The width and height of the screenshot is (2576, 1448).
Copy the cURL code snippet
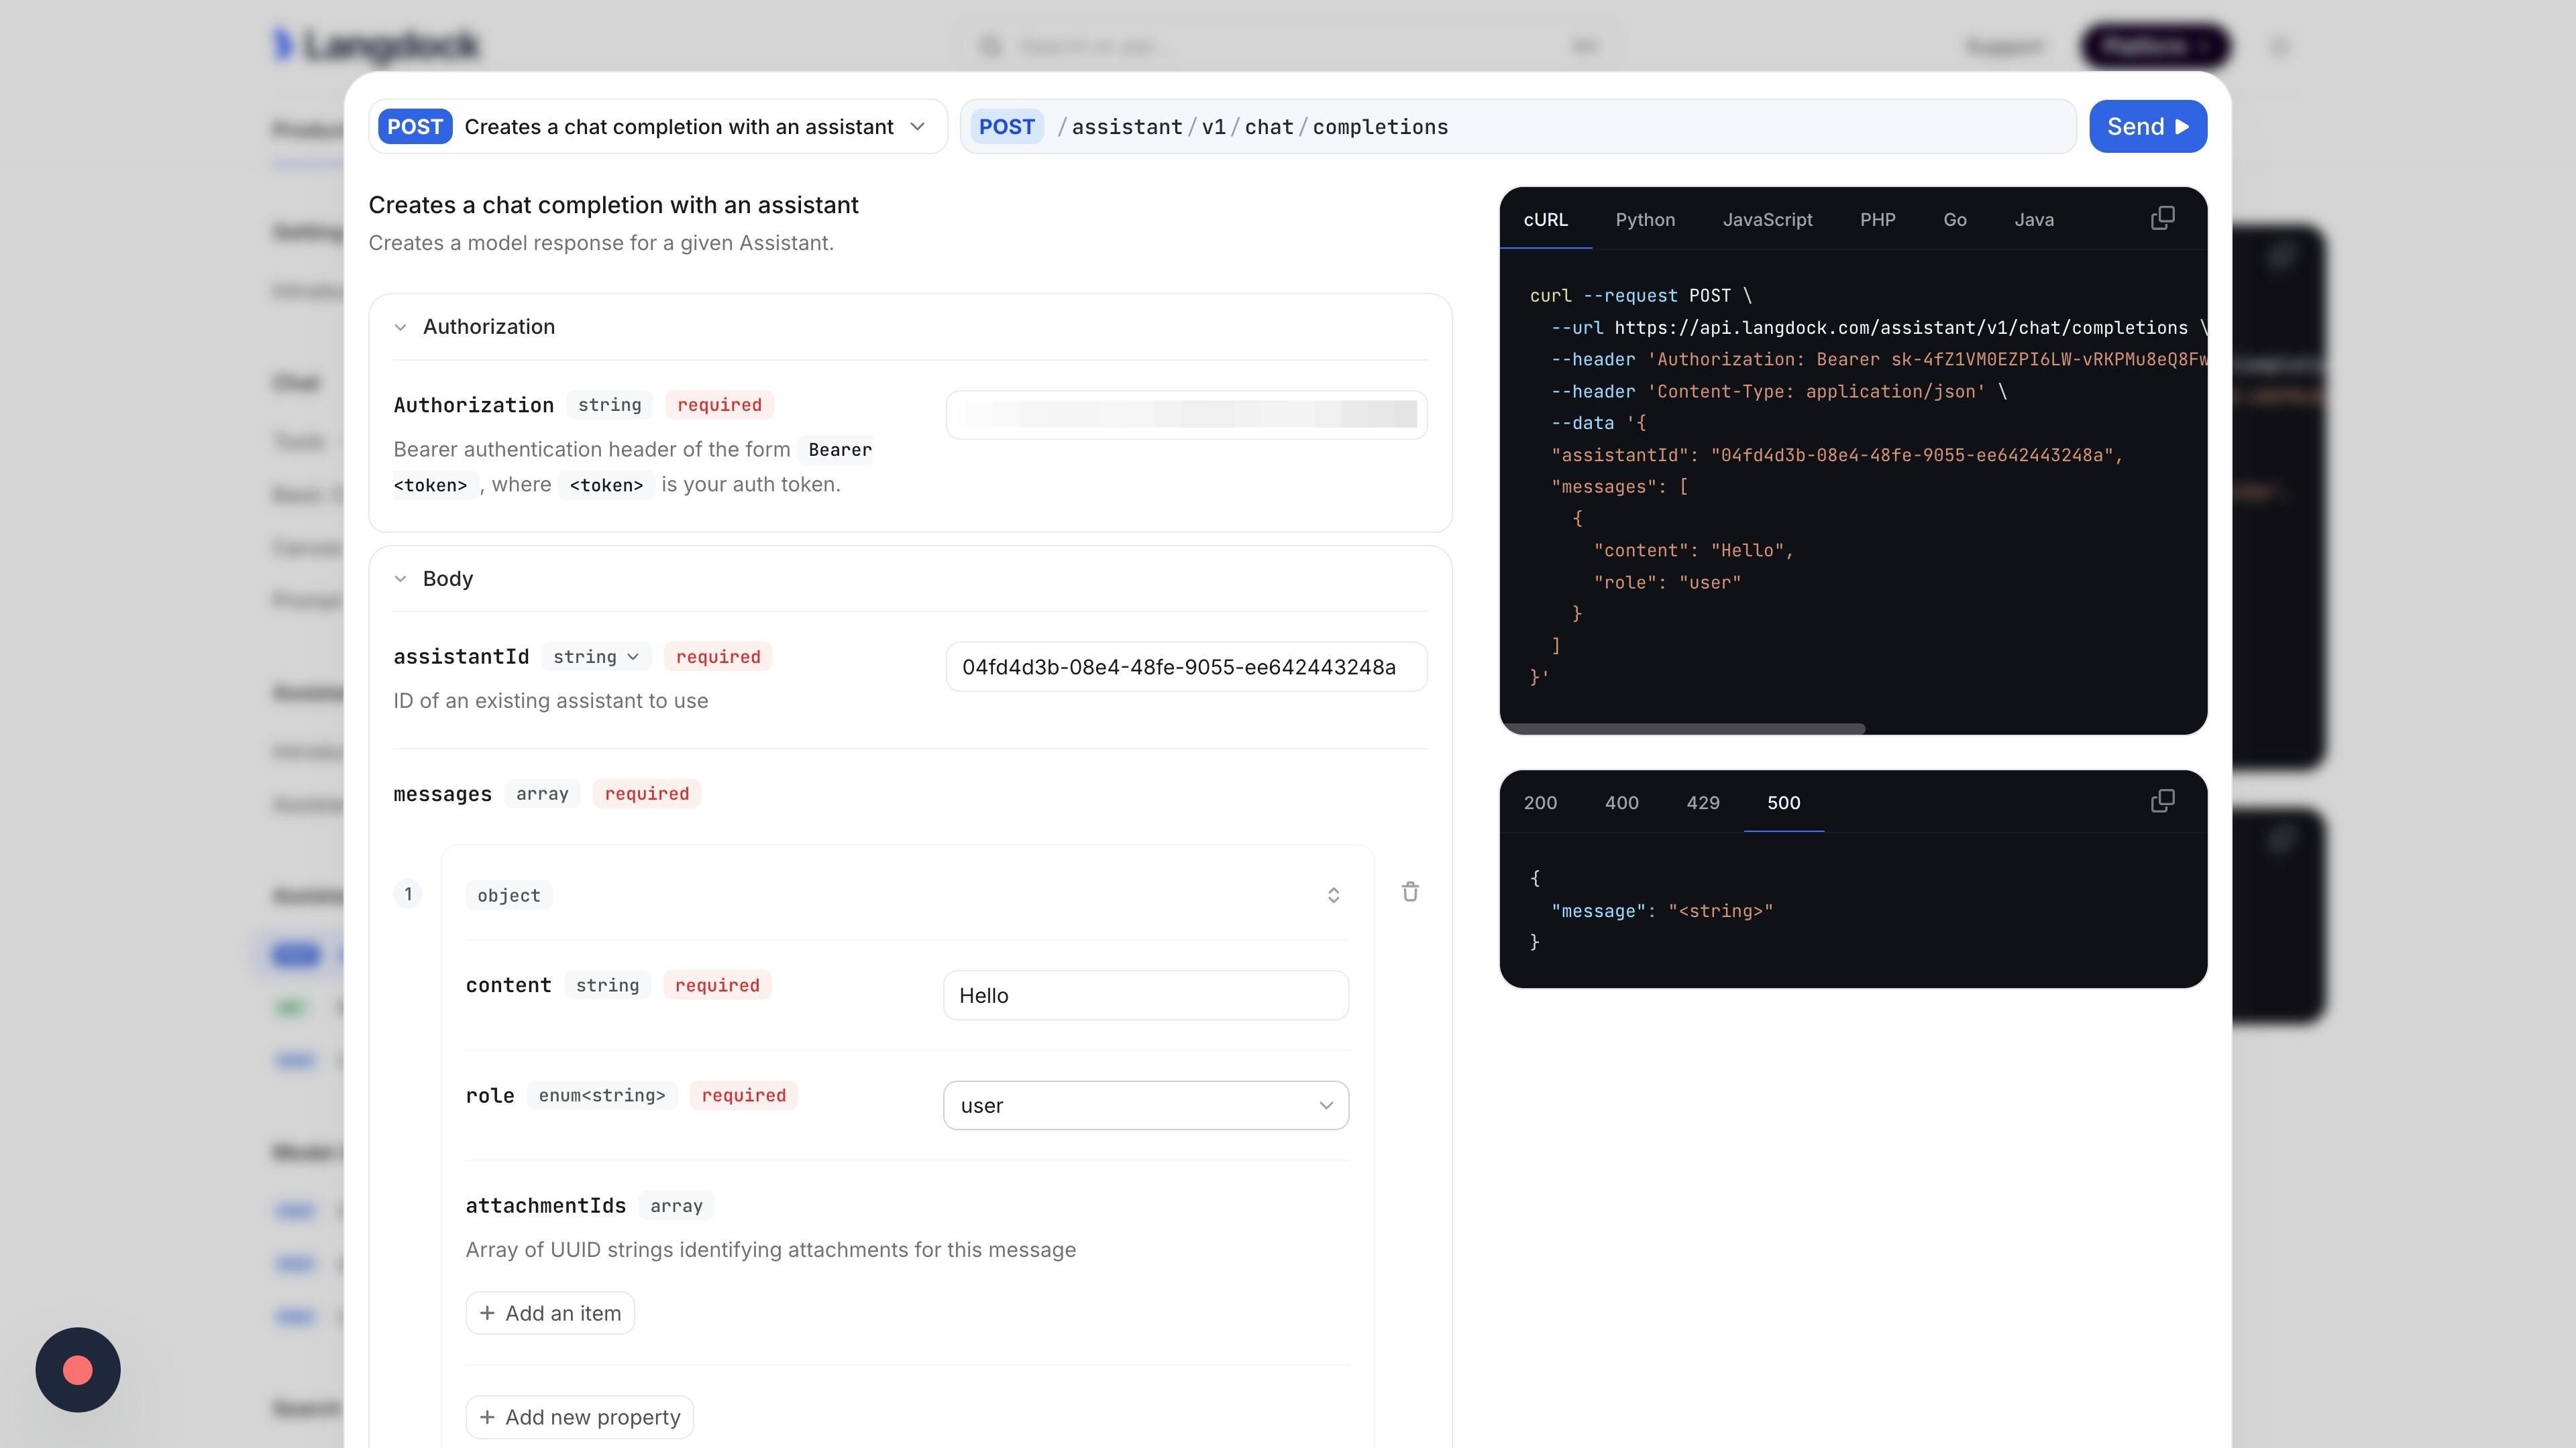coord(2162,219)
